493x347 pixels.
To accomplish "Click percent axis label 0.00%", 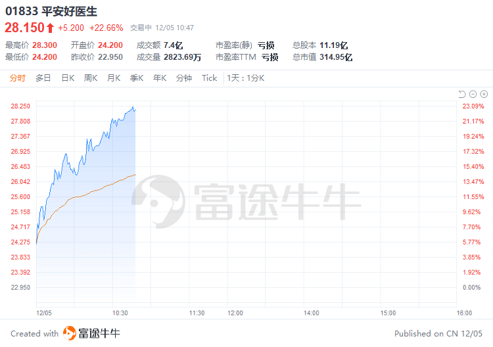I will pyautogui.click(x=471, y=287).
